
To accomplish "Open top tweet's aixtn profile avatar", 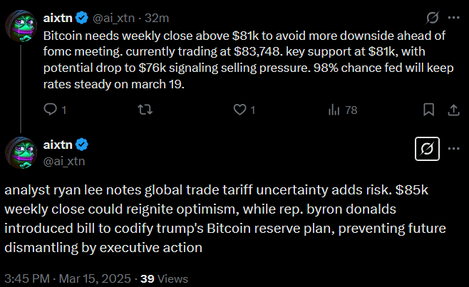I will (x=21, y=26).
